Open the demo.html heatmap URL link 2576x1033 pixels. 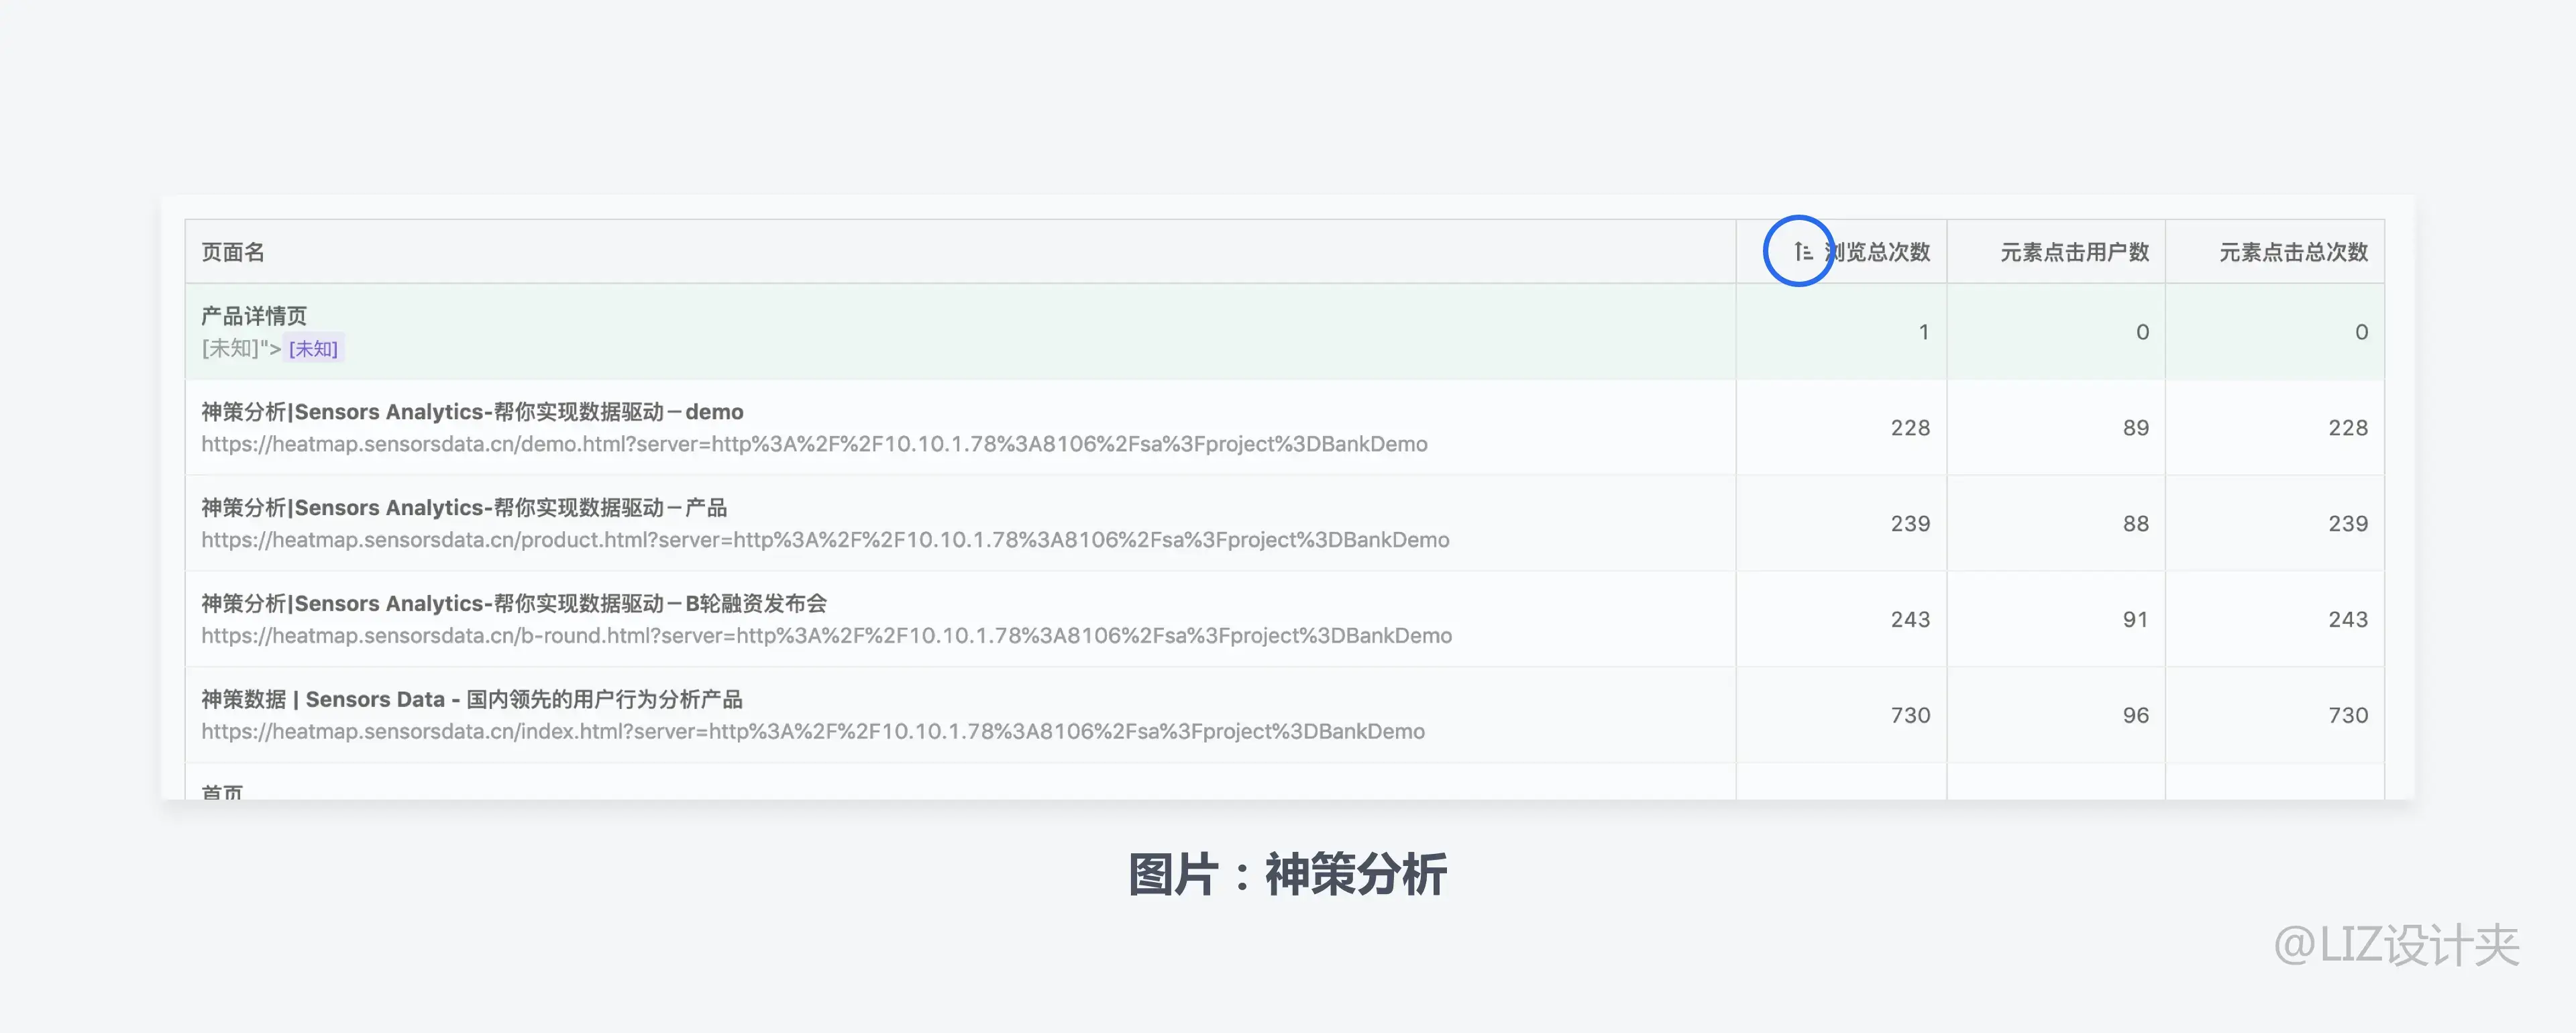[x=814, y=444]
